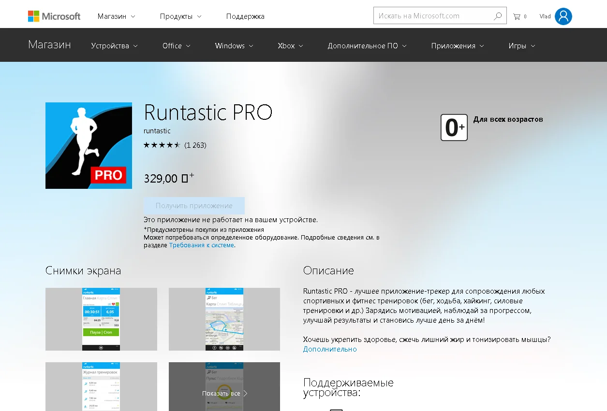This screenshot has width=607, height=411.
Task: Click the Microsoft logo
Action: pos(54,16)
